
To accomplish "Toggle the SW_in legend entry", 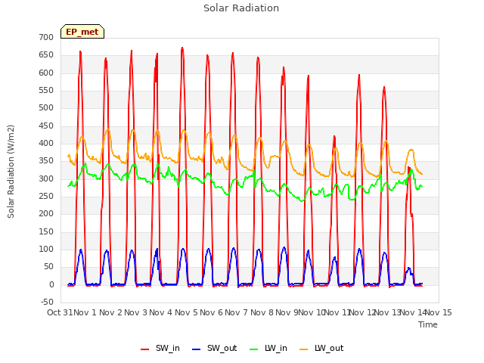I will (x=160, y=349).
